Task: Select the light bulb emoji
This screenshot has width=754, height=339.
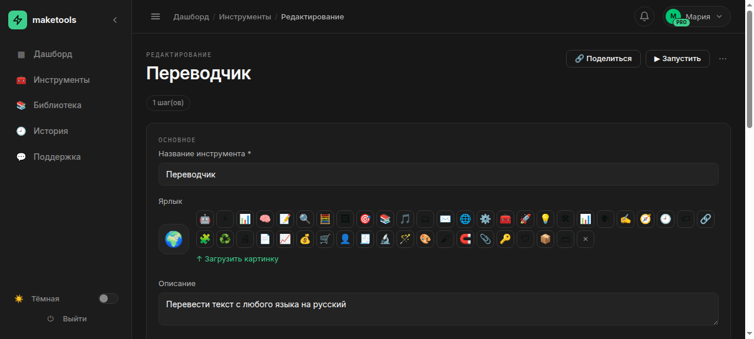Action: (x=545, y=219)
